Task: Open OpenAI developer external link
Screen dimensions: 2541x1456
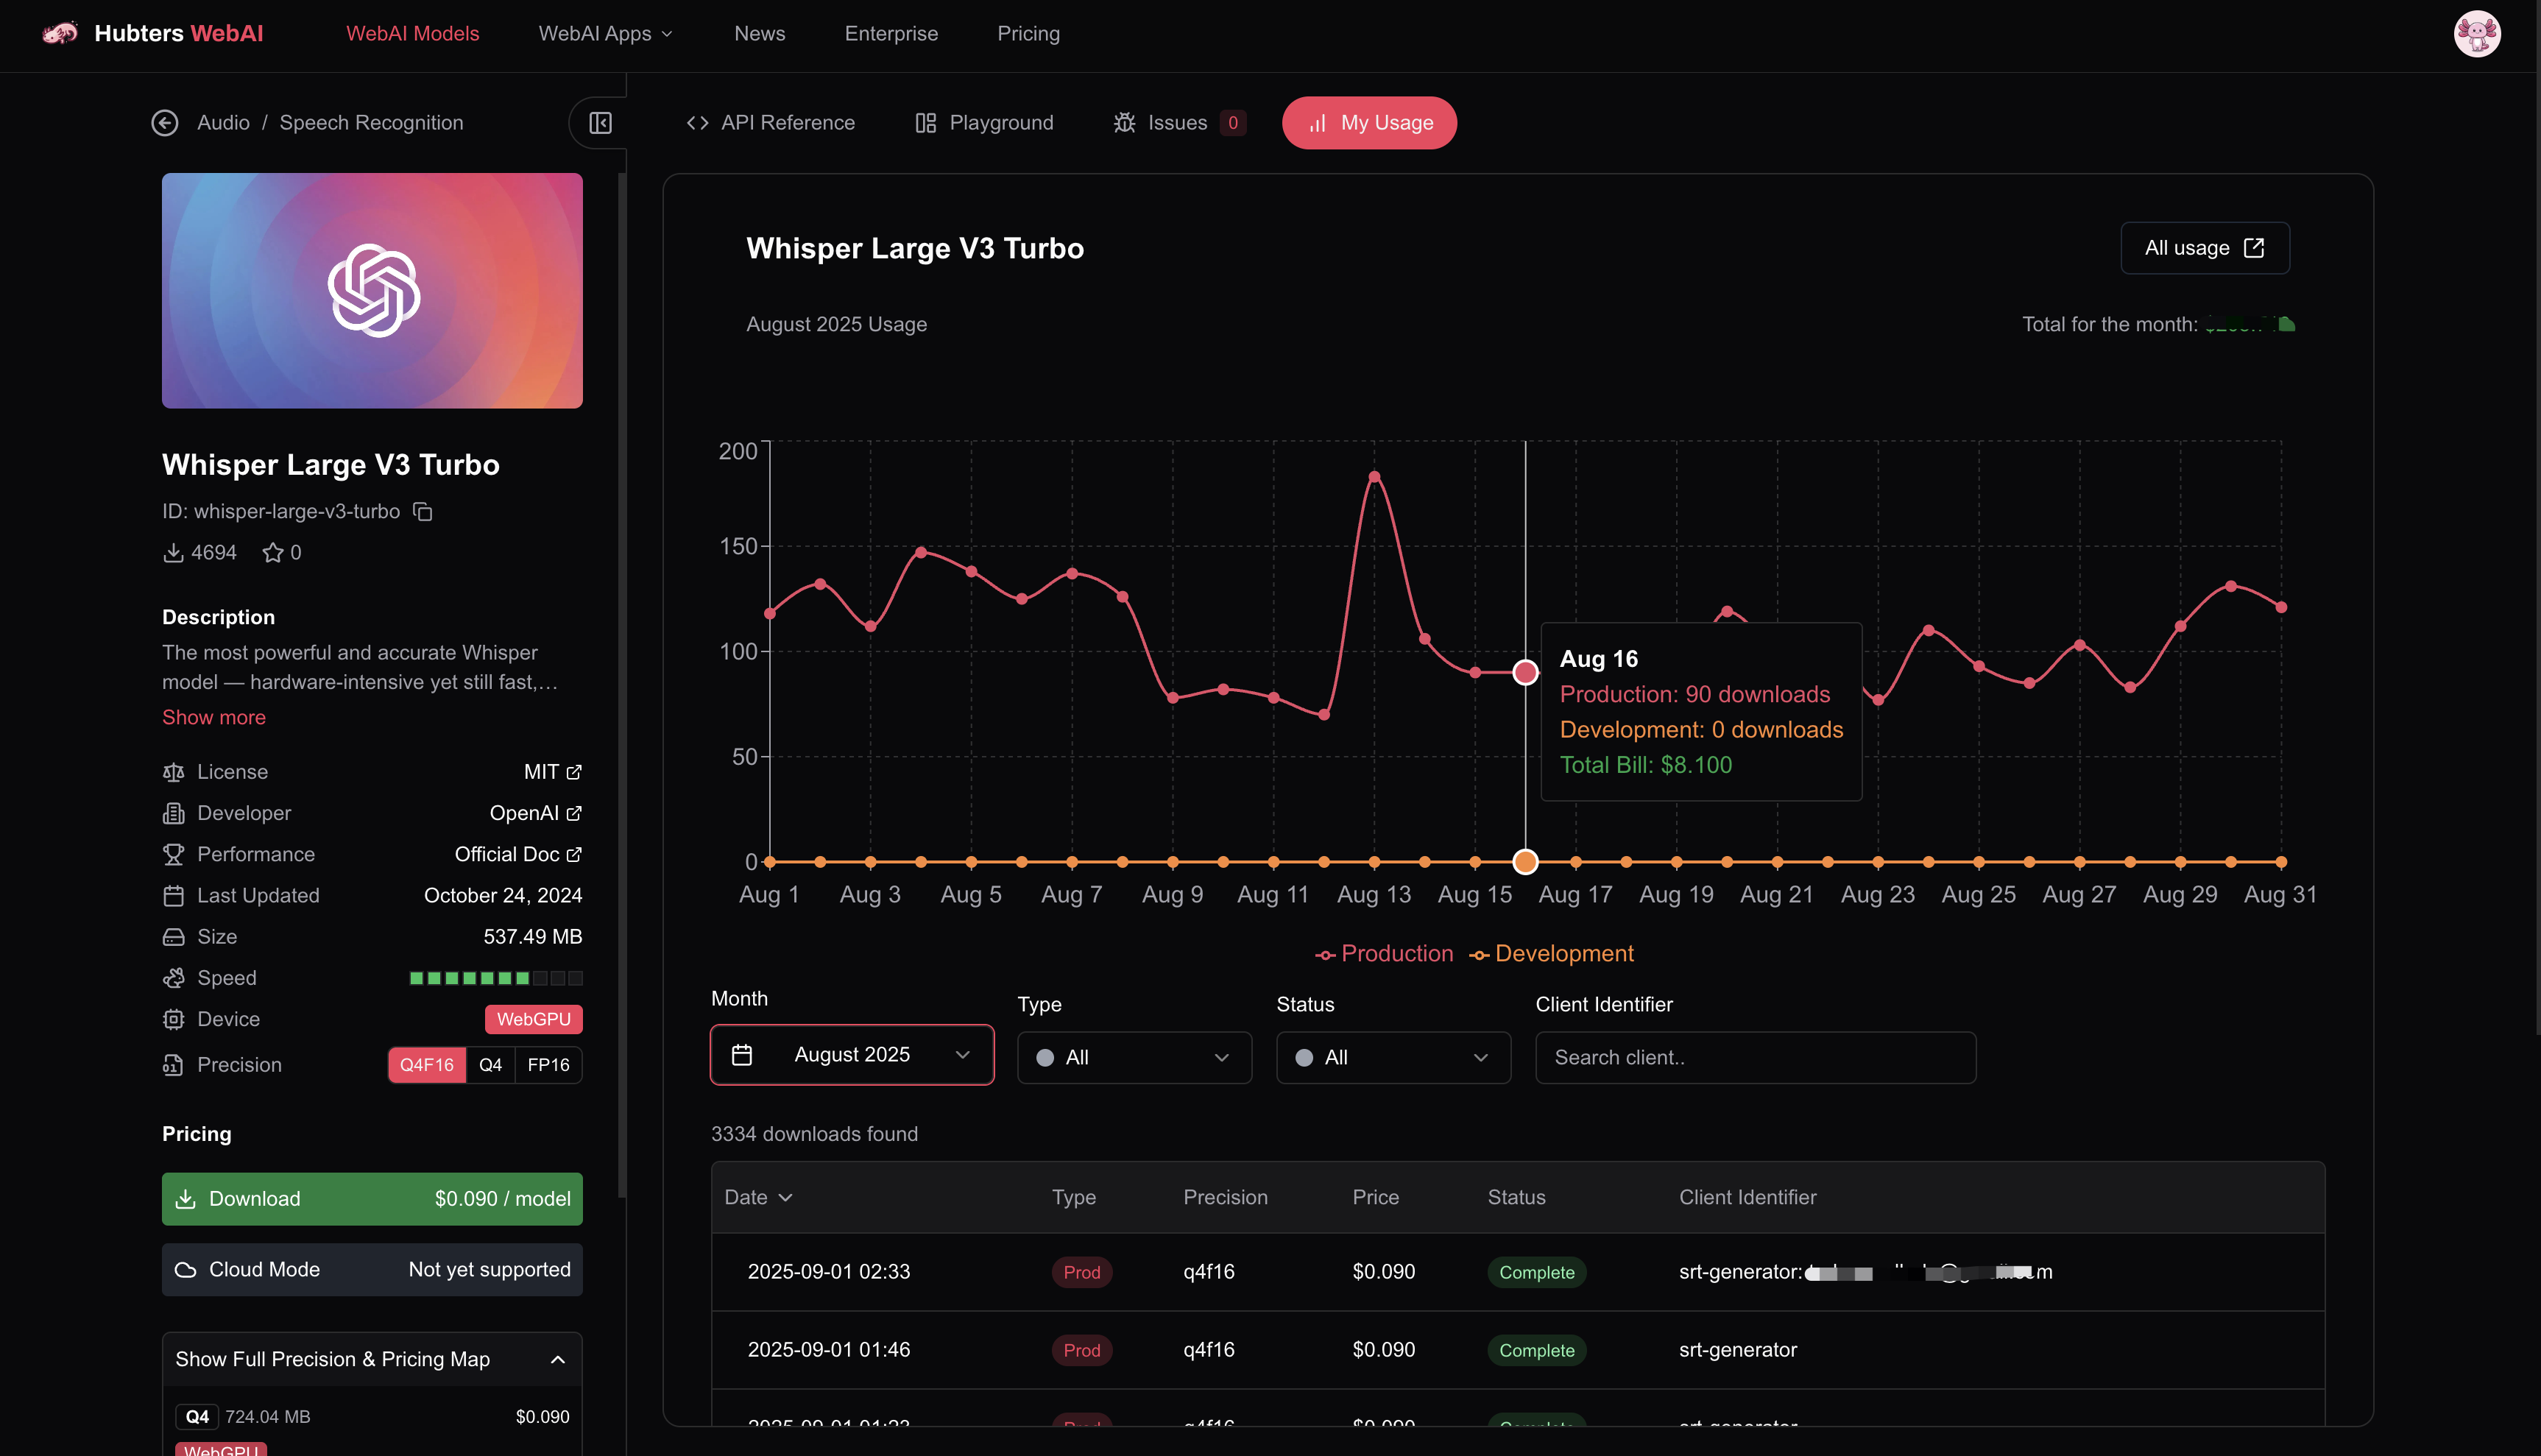Action: [535, 813]
